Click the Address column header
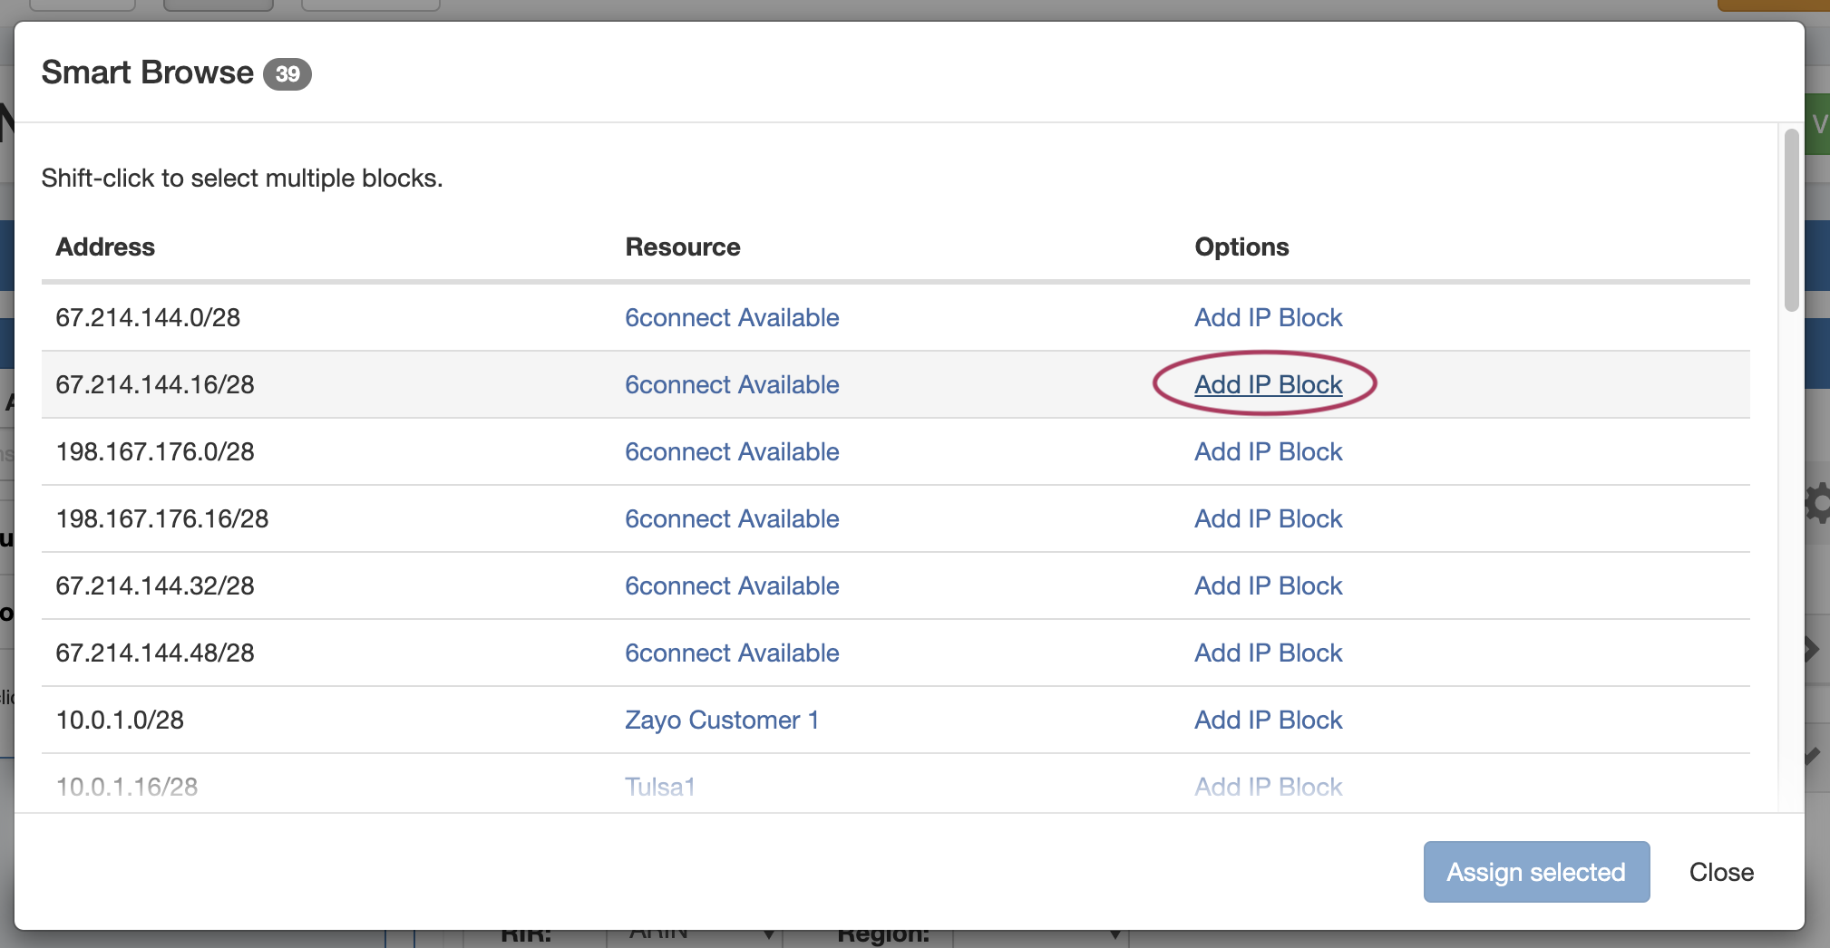 coord(105,247)
